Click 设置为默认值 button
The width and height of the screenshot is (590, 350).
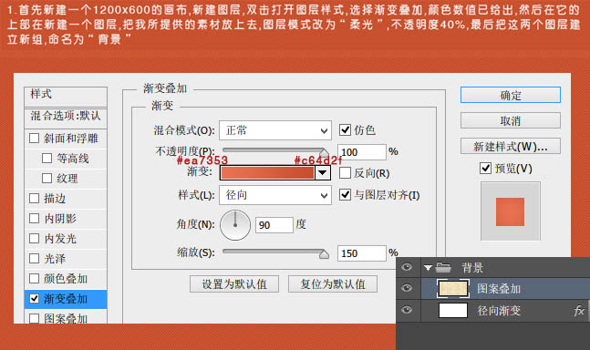pos(234,283)
